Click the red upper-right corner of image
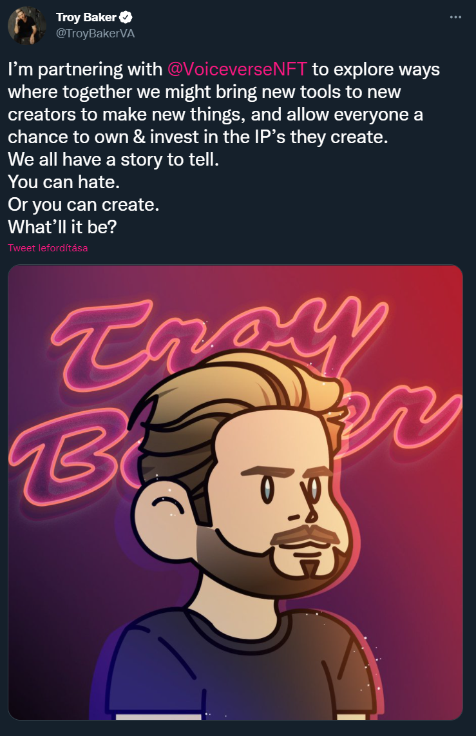This screenshot has width=476, height=736. click(441, 286)
